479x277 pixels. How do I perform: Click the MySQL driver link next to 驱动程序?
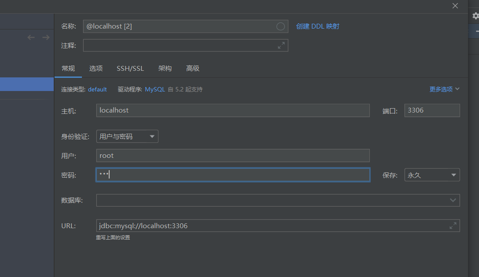tap(155, 89)
